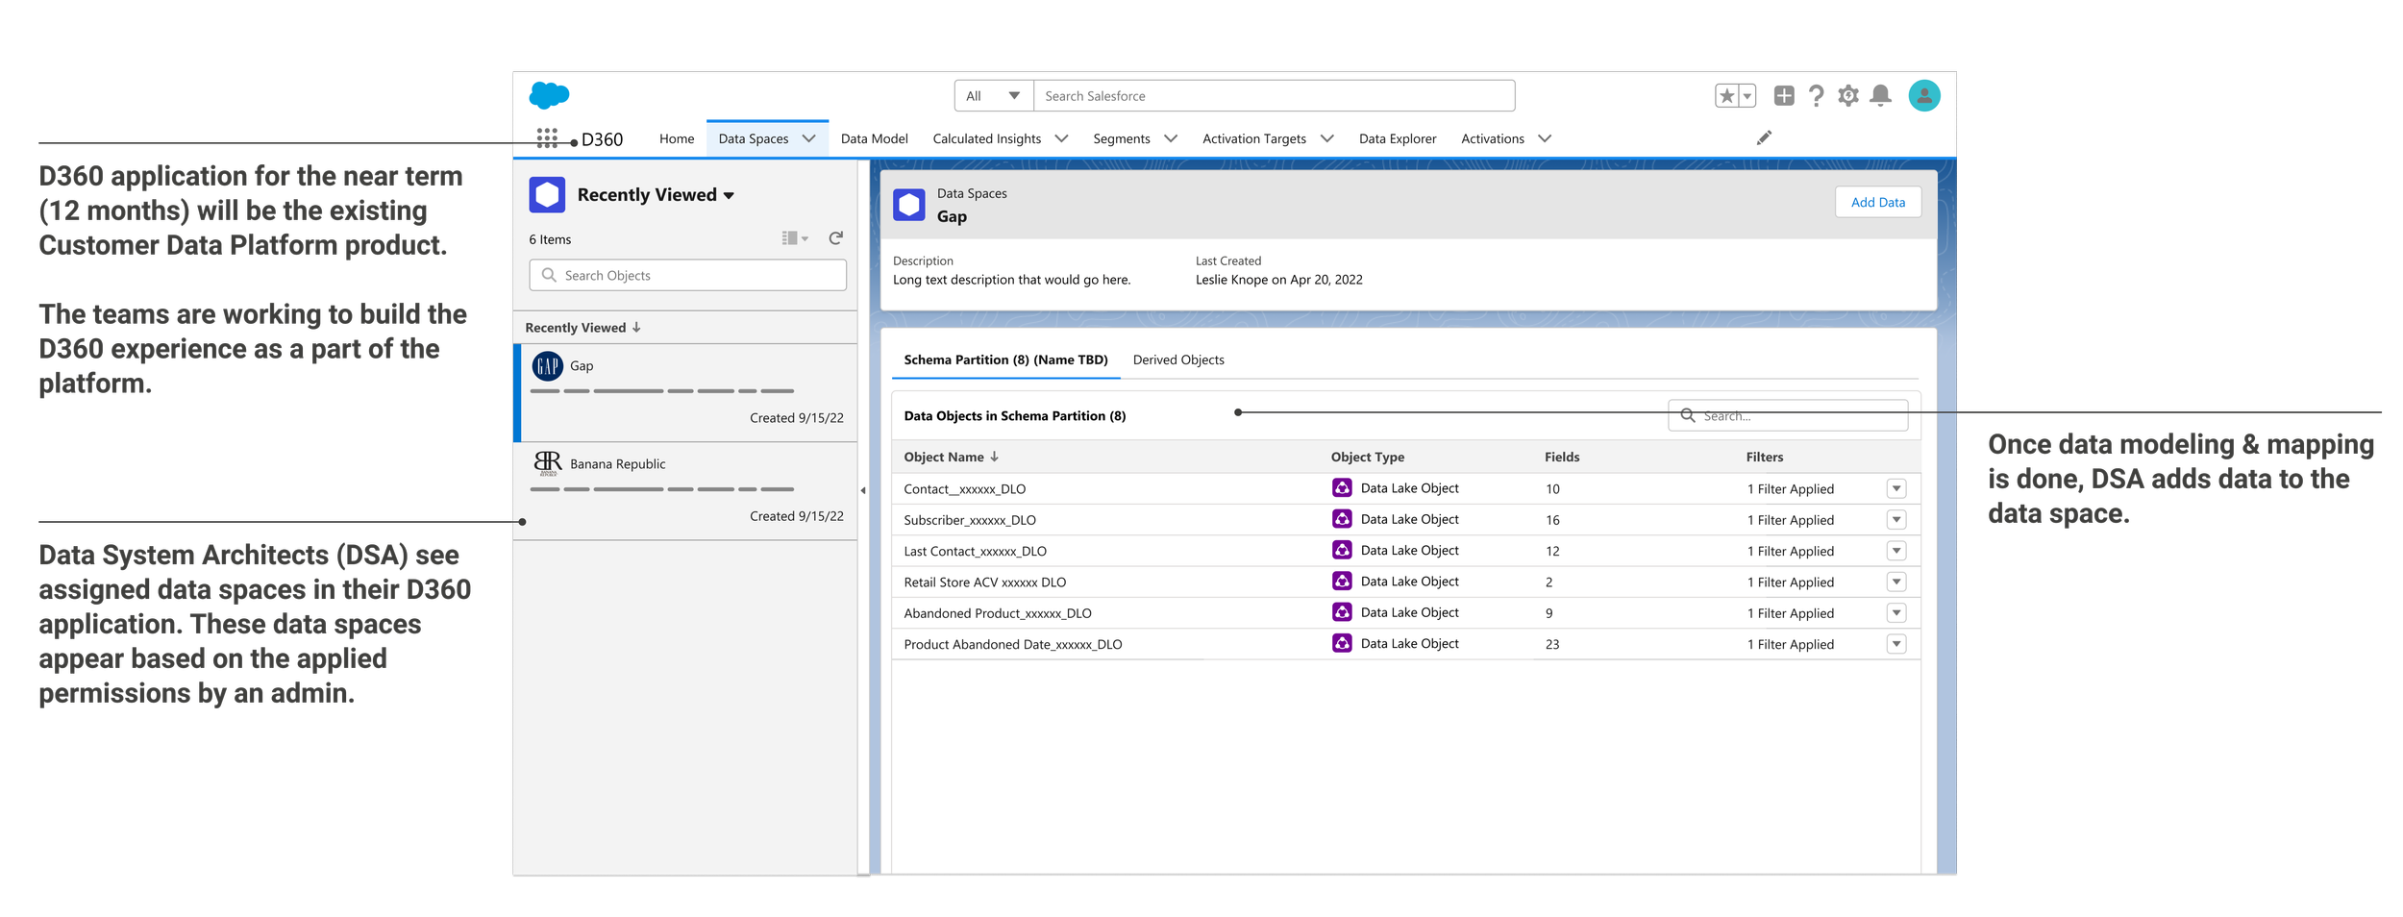Open Subscriber_xxxxxx_DLO object name
Screen dimensions: 2403x917
970,520
